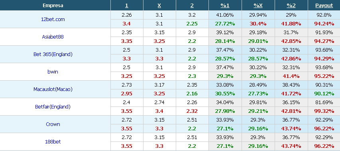Open the Bet 365(England) link
This screenshot has width=340, height=151.
click(x=53, y=54)
